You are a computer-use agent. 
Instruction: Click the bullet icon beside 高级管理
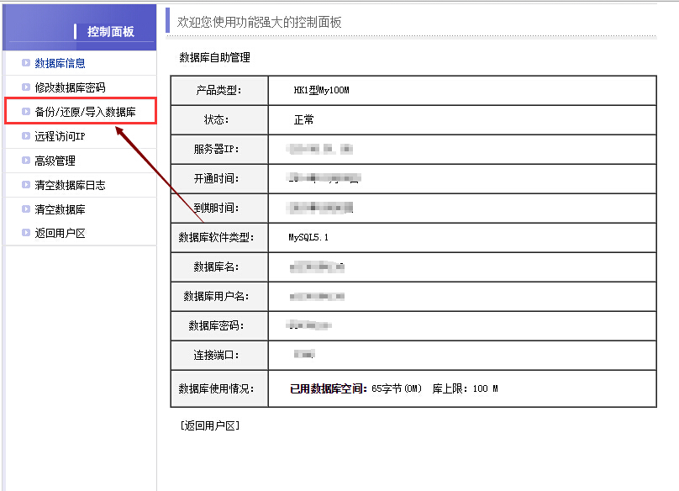tap(26, 161)
